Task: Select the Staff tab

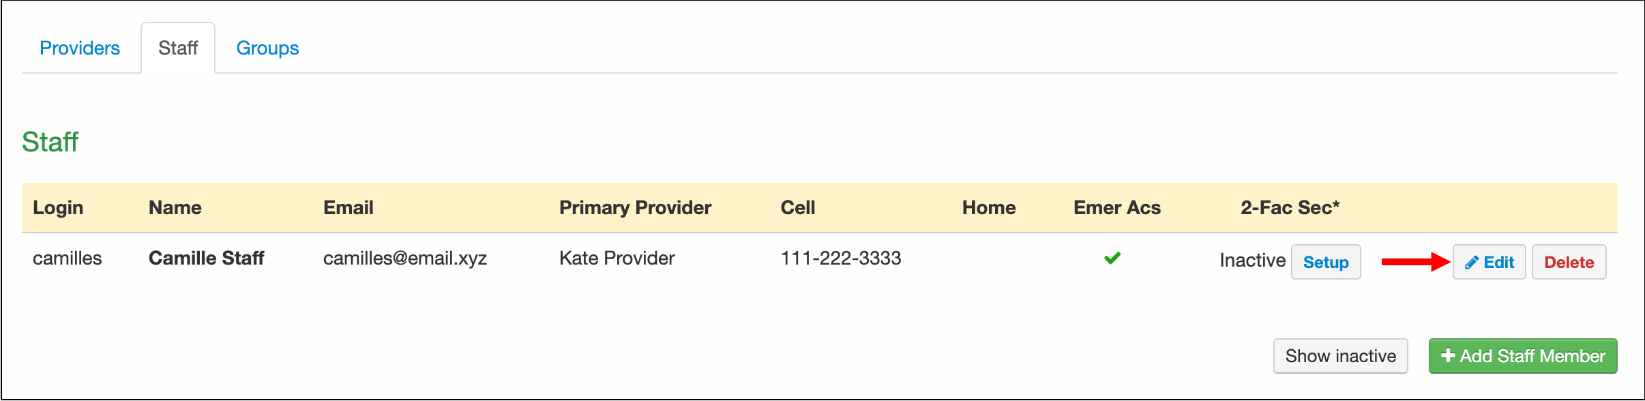Action: (x=178, y=48)
